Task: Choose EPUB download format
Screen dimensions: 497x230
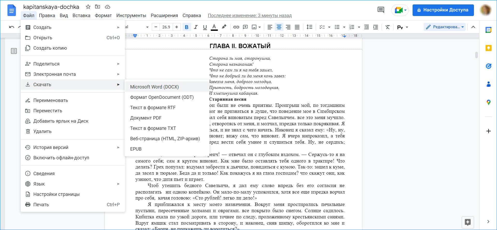Action: tap(167, 149)
